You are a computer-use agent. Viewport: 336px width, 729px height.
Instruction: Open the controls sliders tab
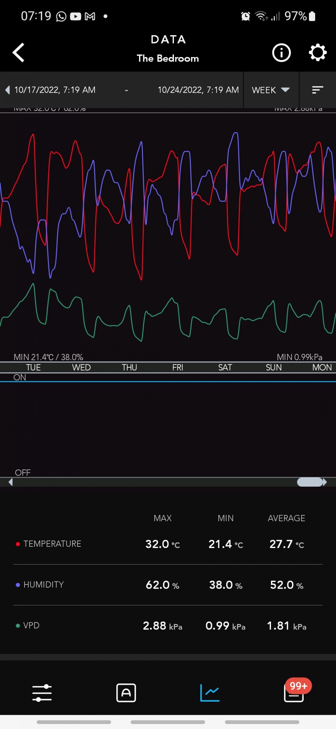[x=42, y=693]
